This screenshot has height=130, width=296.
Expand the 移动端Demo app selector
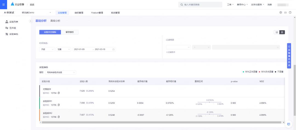(x=36, y=13)
